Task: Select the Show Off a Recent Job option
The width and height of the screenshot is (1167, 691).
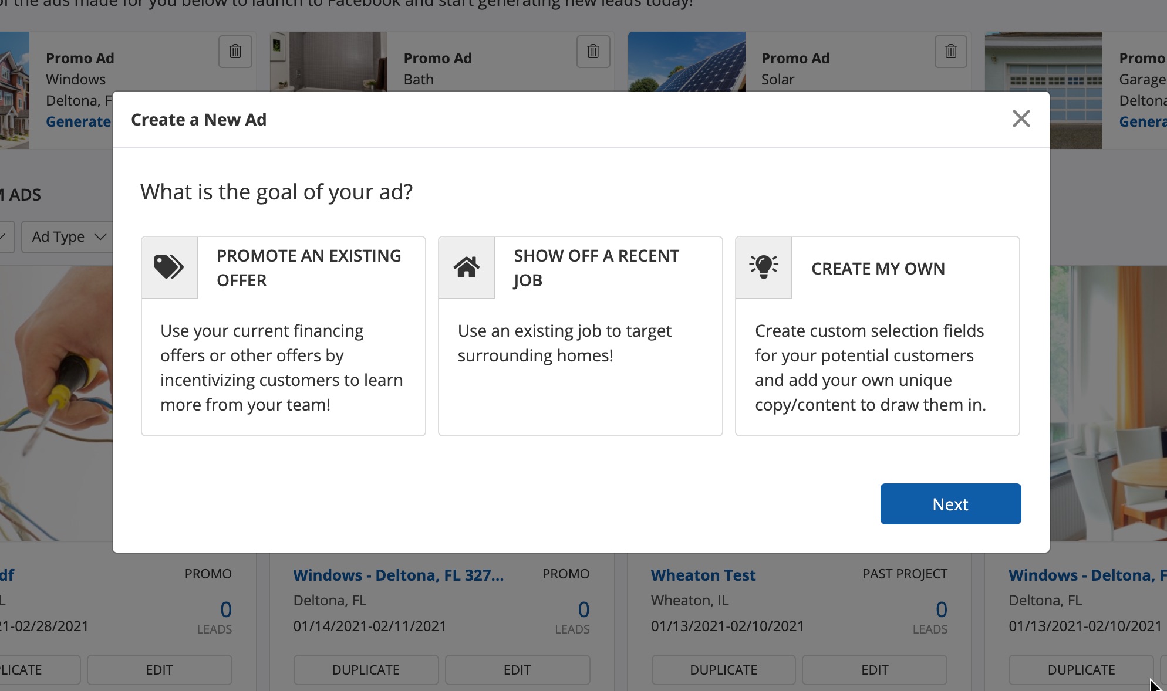Action: (580, 352)
